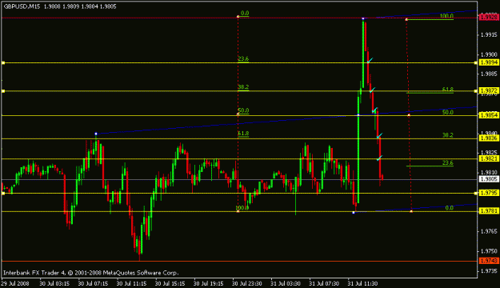Click the orange 1.9743 price label
Screen dimensions: 500x288
[489, 261]
